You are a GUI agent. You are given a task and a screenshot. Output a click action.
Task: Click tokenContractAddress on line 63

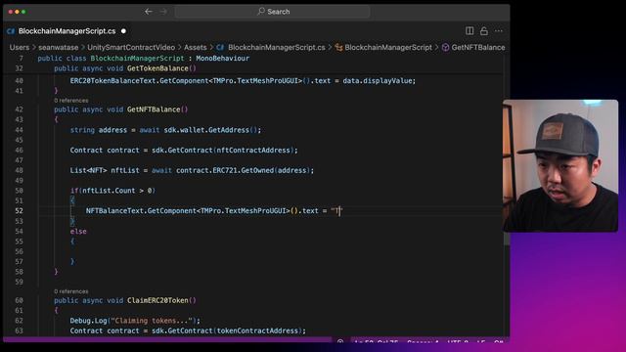[257, 330]
